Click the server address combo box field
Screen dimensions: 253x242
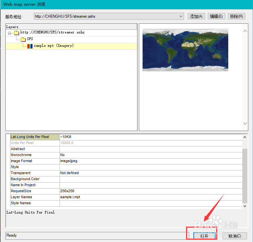pos(109,16)
